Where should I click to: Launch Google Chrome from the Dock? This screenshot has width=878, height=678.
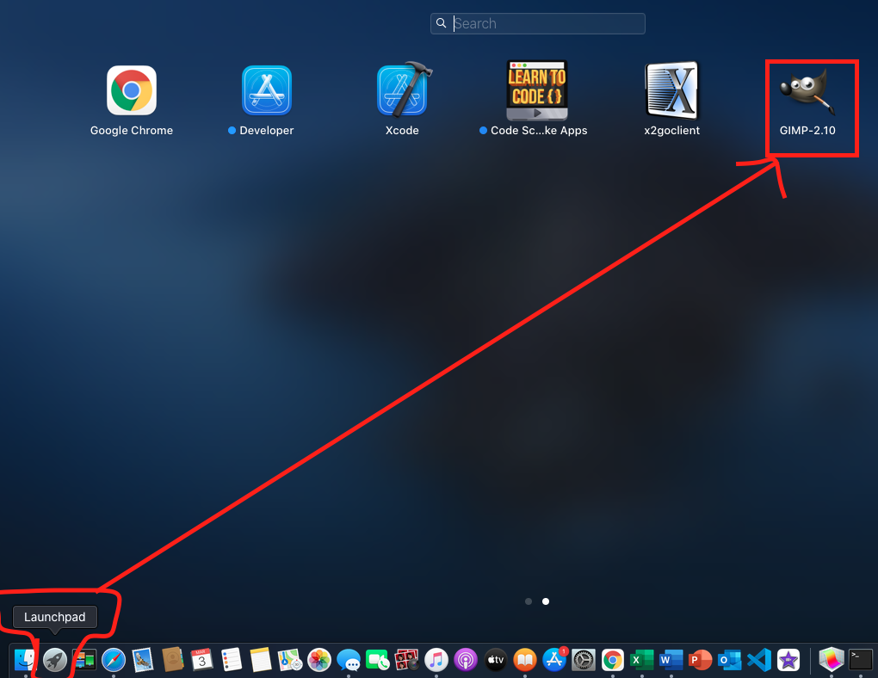613,660
